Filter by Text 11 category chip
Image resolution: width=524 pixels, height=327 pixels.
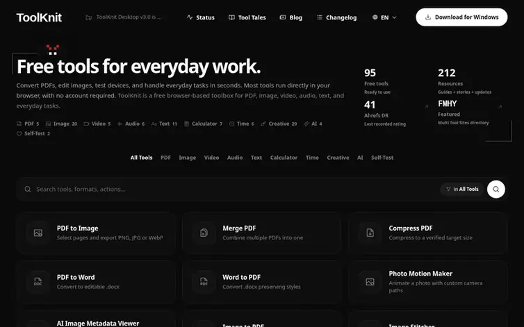coord(164,124)
